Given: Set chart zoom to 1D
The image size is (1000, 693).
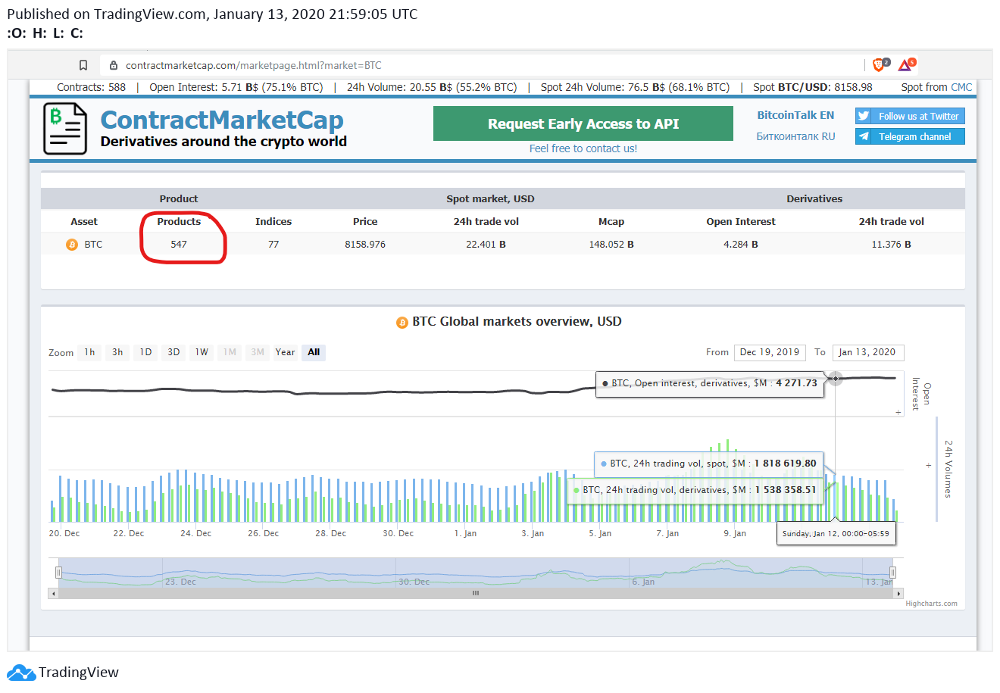Looking at the screenshot, I should coord(145,352).
